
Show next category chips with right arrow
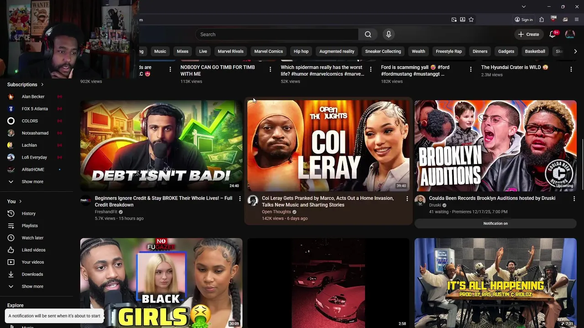click(x=575, y=51)
